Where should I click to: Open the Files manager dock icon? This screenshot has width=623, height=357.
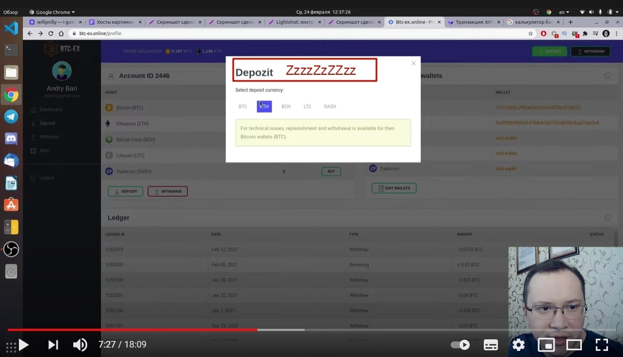[x=11, y=73]
